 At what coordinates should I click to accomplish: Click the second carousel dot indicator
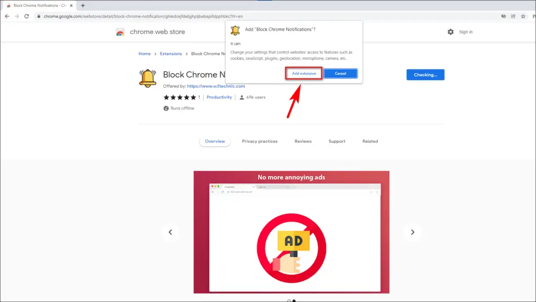coord(294,300)
